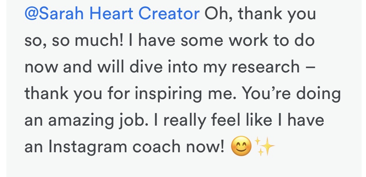The image size is (366, 177).
Task: Click the sparkles emoji after the comment
Action: pyautogui.click(x=264, y=146)
